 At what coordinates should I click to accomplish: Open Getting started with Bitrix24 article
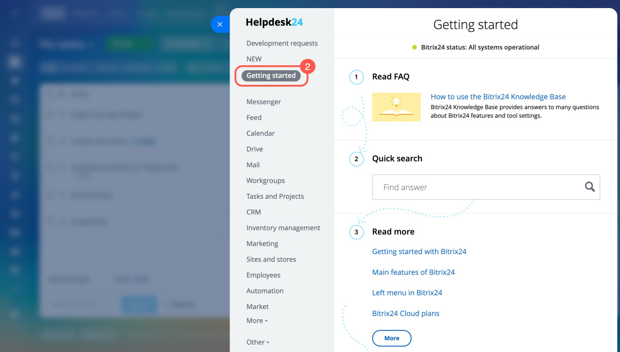419,251
